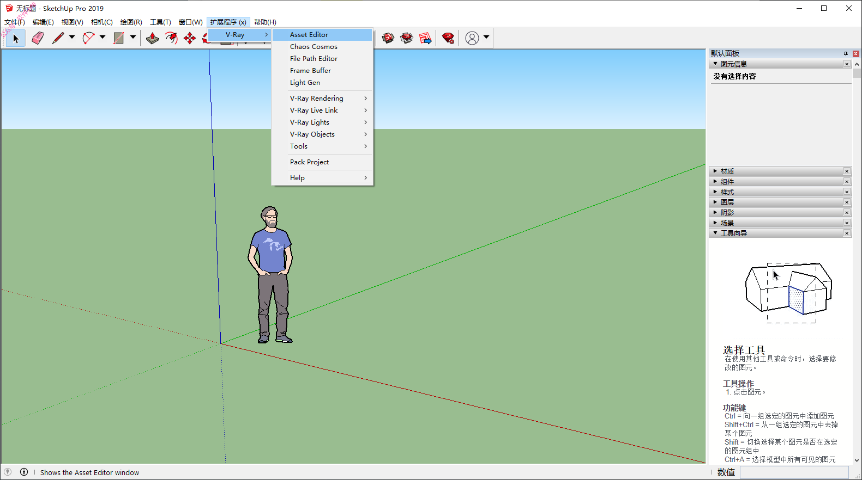This screenshot has height=480, width=862.
Task: Click the geolocation status bar icon
Action: pos(8,472)
